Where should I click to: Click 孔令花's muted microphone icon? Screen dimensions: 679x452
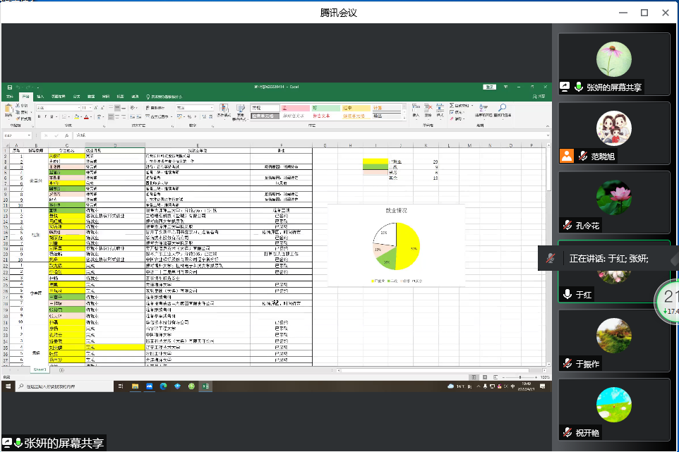click(x=567, y=225)
